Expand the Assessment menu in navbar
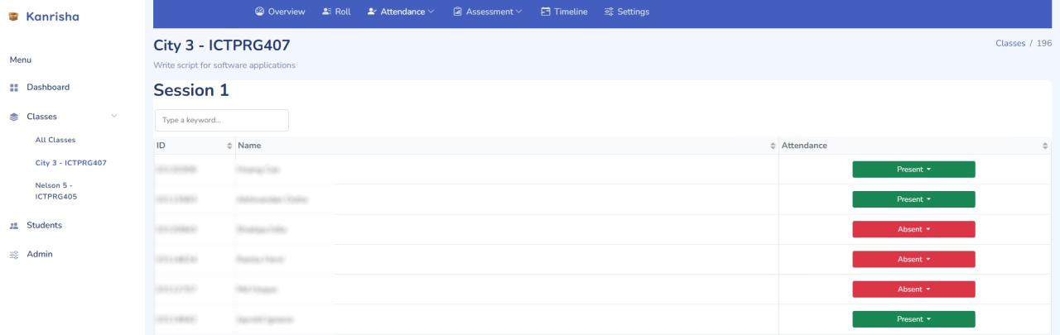 [x=488, y=12]
